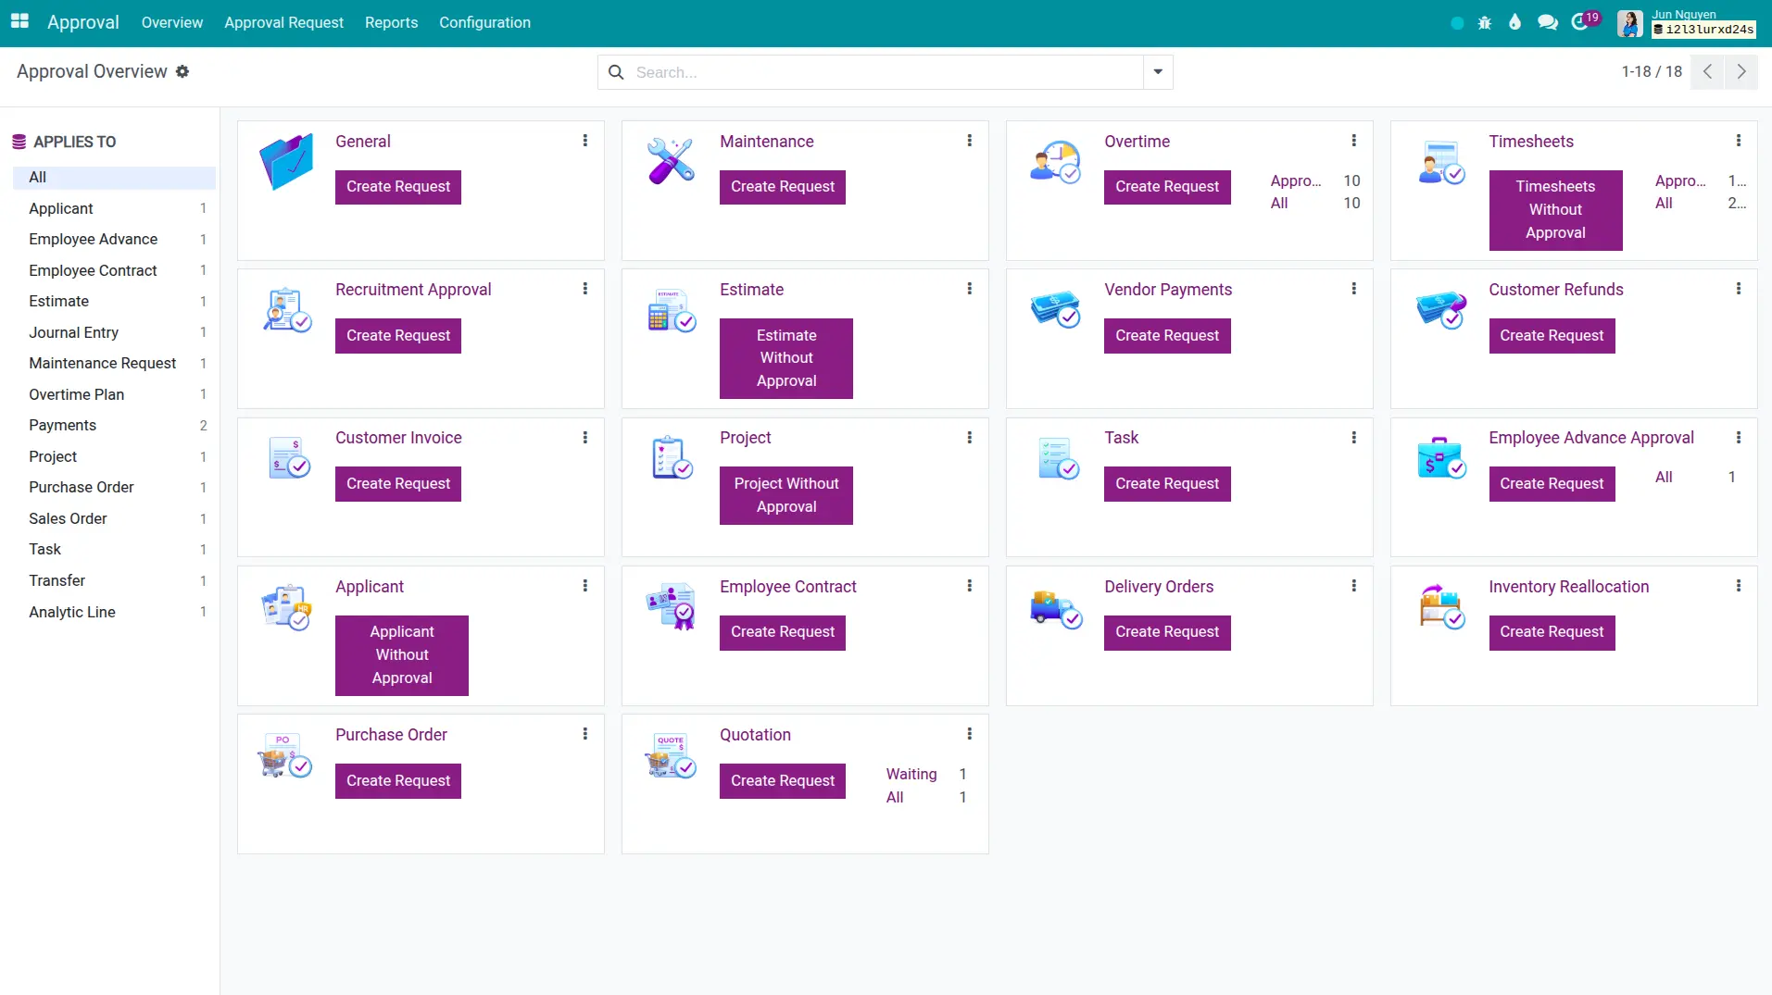This screenshot has height=995, width=1772.
Task: Click the Maintenance wrench and screwdriver icon
Action: (x=671, y=162)
